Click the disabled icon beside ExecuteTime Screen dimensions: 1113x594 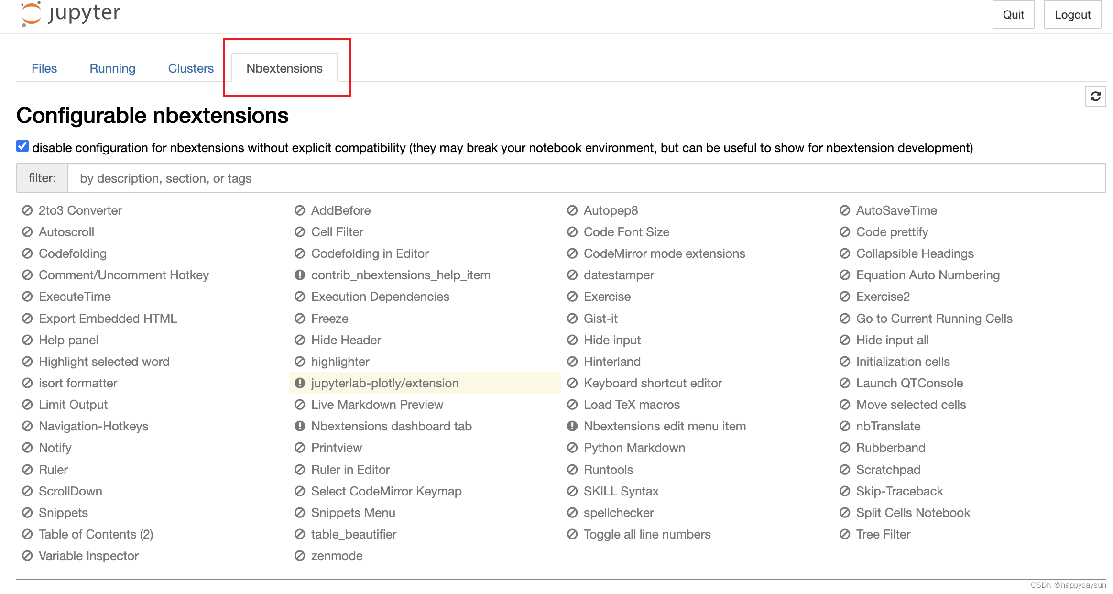[27, 297]
